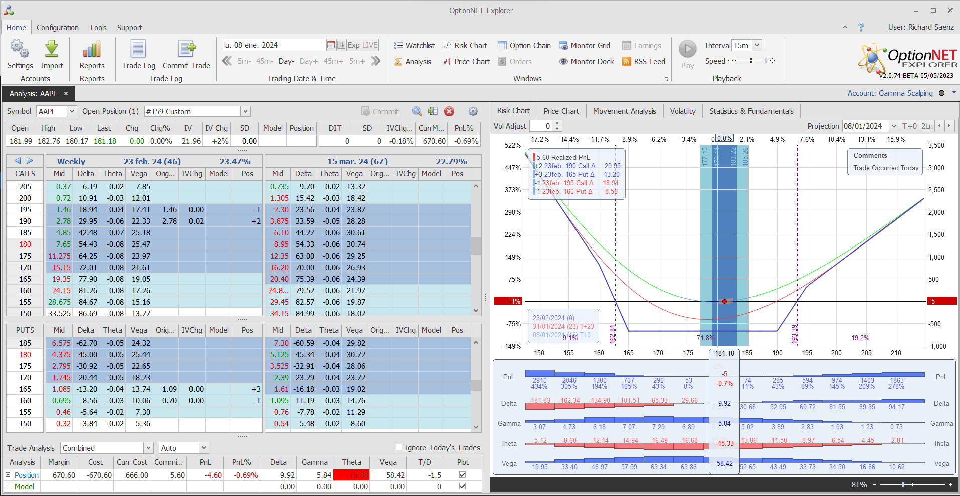Expand the Position row in Trade Analysis
960x496 pixels.
click(x=8, y=475)
